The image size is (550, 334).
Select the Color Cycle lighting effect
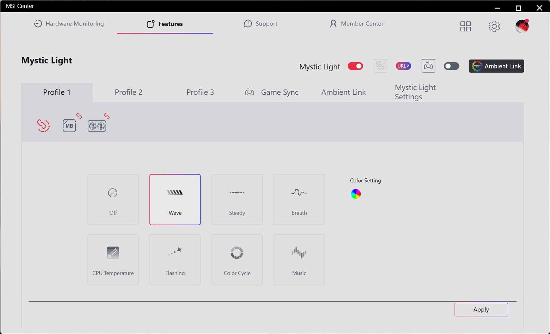(x=237, y=260)
